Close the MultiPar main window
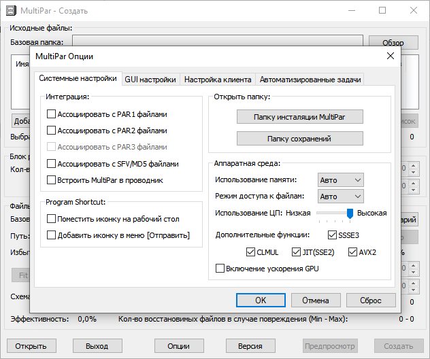This screenshot has width=430, height=359. [414, 11]
